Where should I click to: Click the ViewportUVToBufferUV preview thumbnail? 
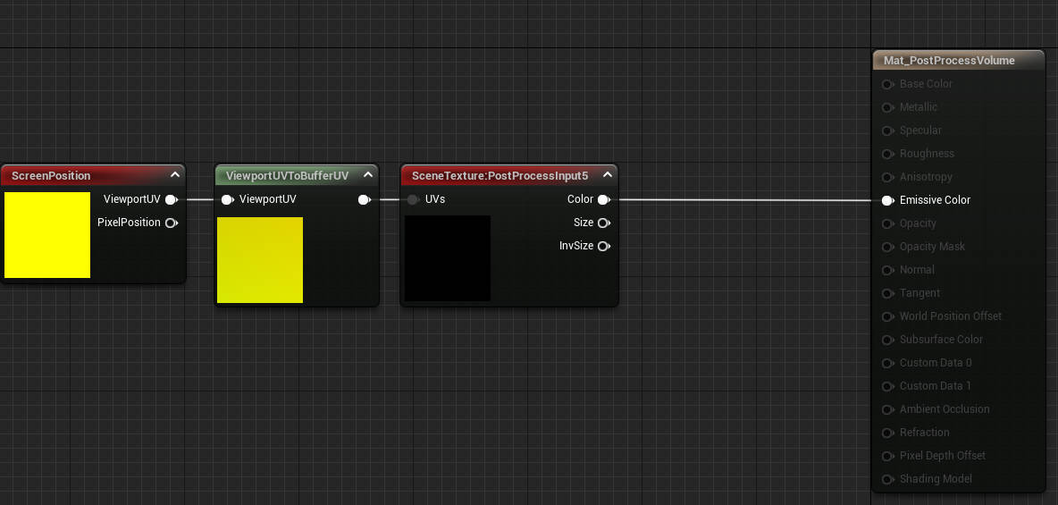(260, 260)
